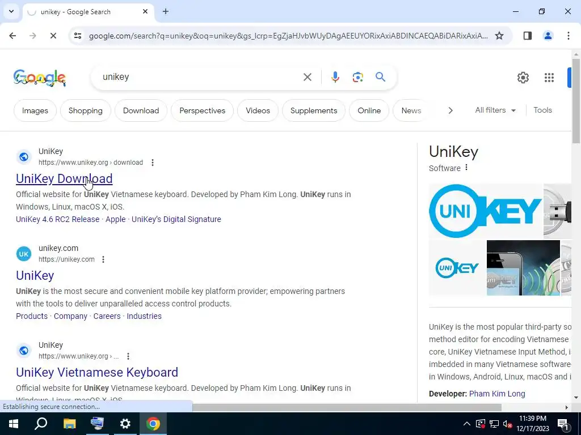The height and width of the screenshot is (435, 581).
Task: Open the Windows Start menu
Action: pos(14,424)
